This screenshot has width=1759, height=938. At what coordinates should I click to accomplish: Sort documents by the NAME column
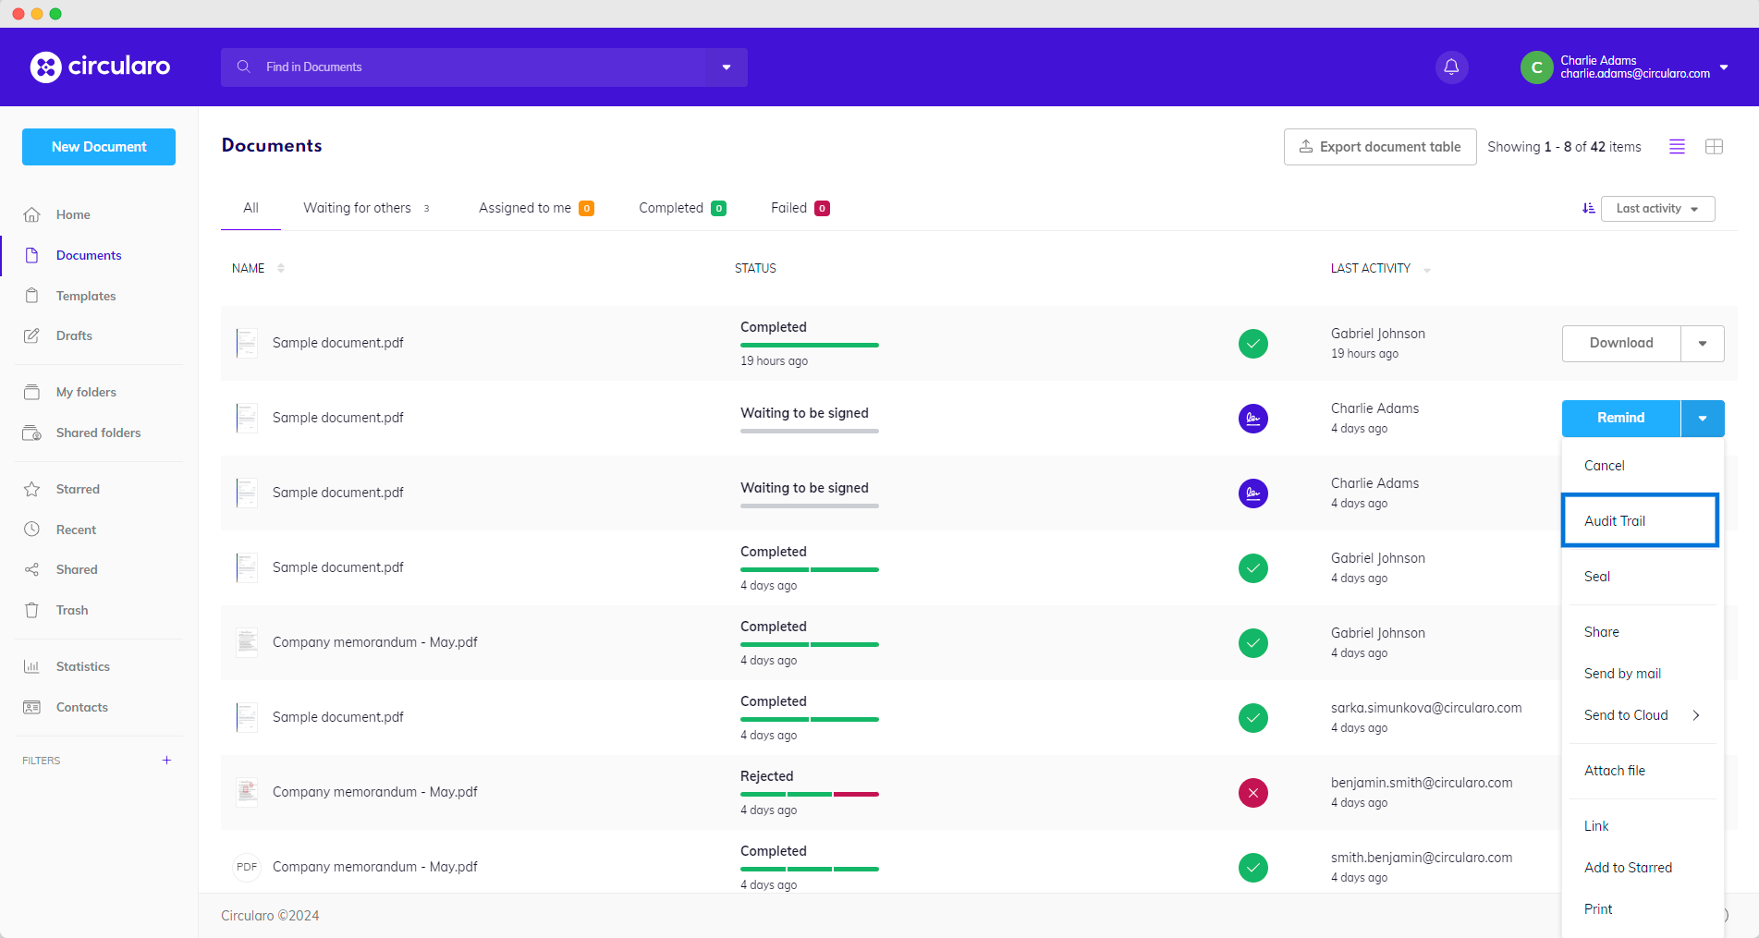point(249,268)
